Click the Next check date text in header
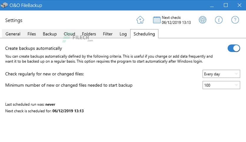Viewport: 246px width, 142px height. (176, 20)
